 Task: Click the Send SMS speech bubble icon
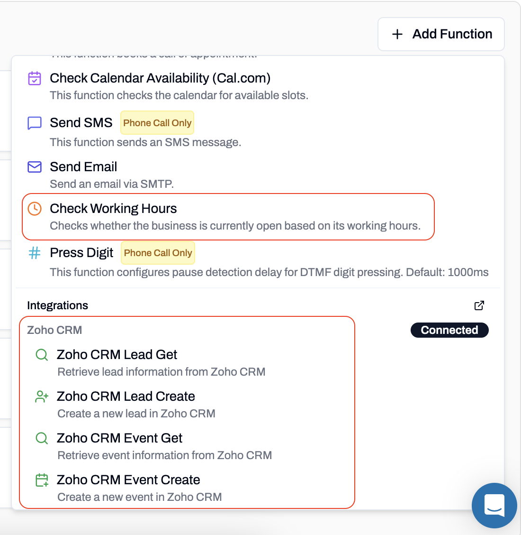click(34, 123)
